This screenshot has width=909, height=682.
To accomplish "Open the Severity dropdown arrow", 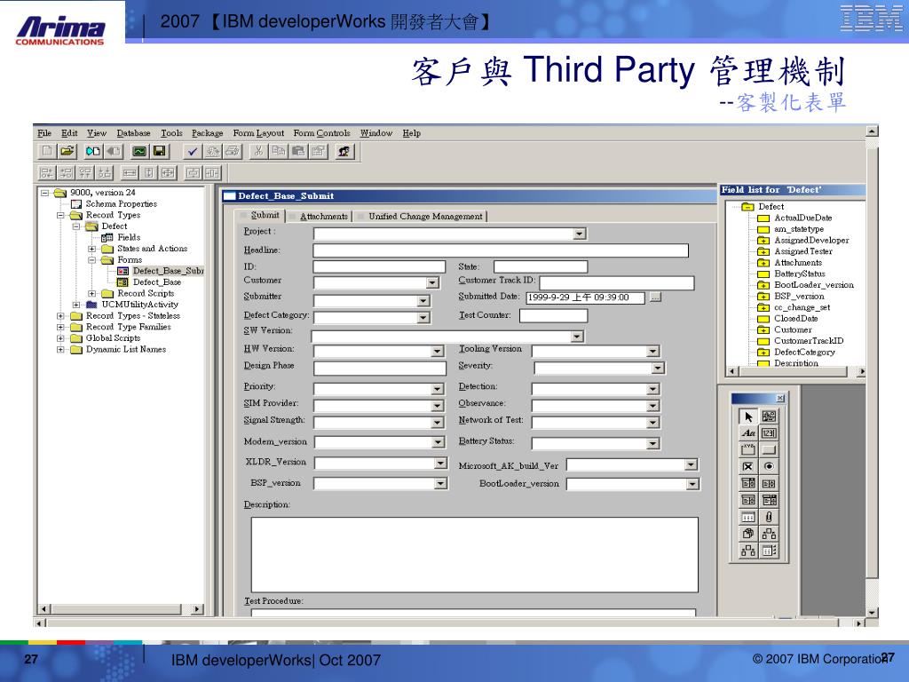I will 658,368.
